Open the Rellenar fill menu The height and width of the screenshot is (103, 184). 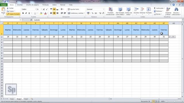[x=158, y=11]
